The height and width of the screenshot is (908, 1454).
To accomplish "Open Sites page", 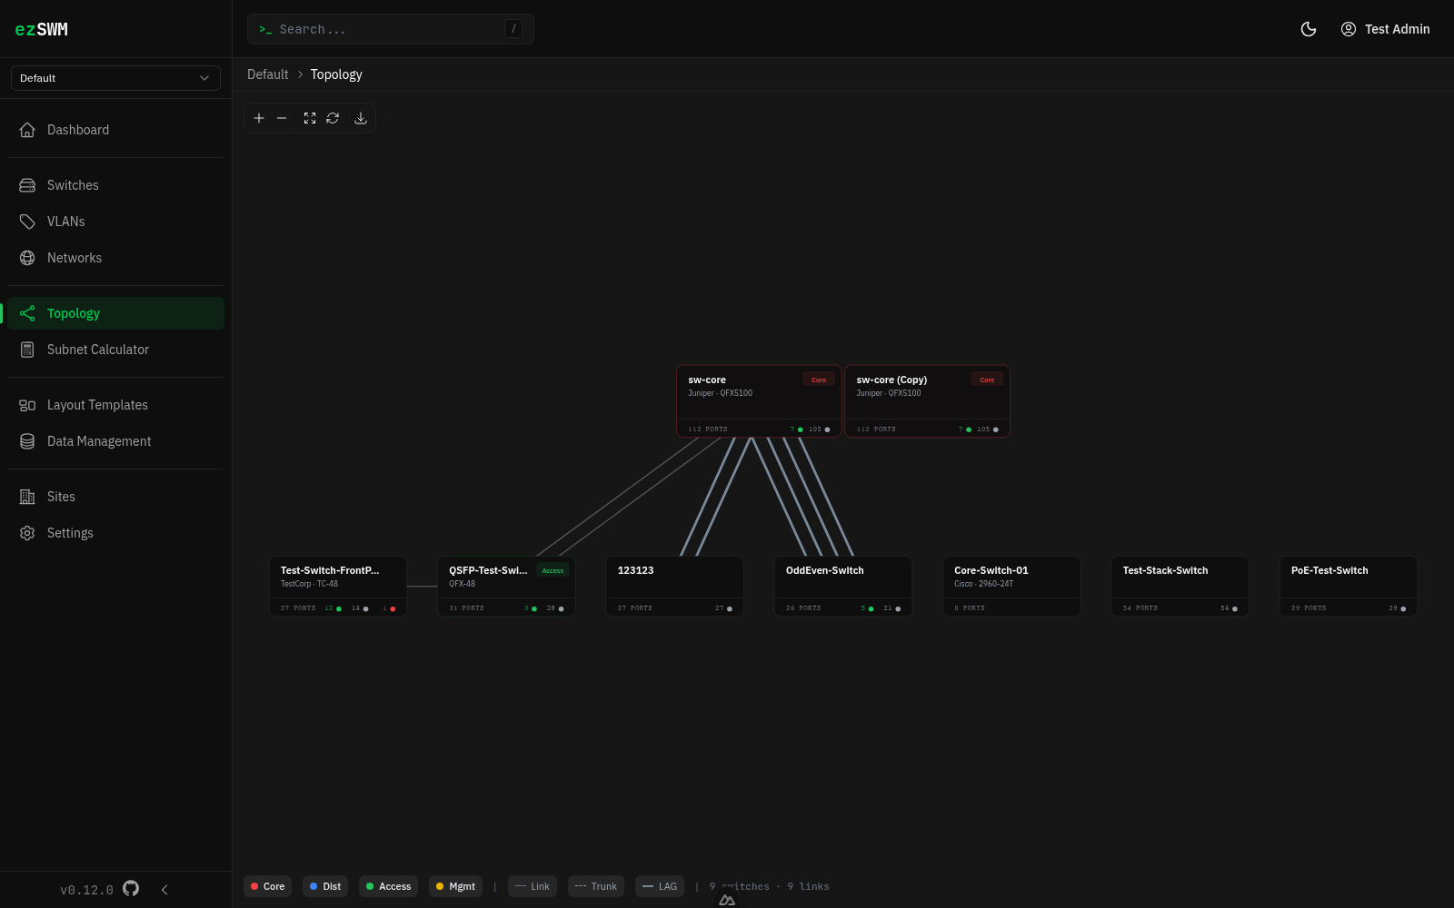I will tap(115, 497).
